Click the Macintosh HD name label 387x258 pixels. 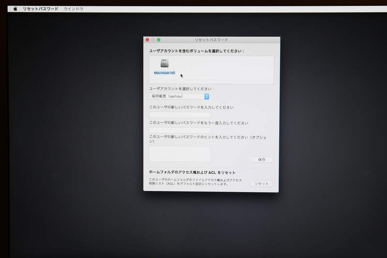point(164,73)
